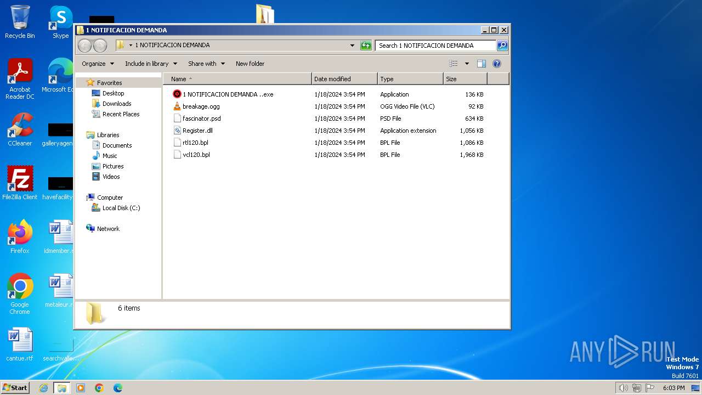This screenshot has width=702, height=395.
Task: Open Microsoft Edge from the taskbar
Action: pos(118,388)
